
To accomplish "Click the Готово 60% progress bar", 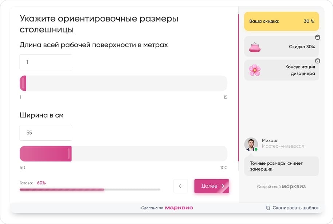I will [x=90, y=189].
